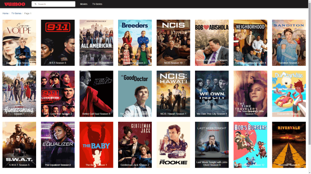Open The Baby Season 1 poster
The width and height of the screenshot is (311, 174).
coord(96,145)
